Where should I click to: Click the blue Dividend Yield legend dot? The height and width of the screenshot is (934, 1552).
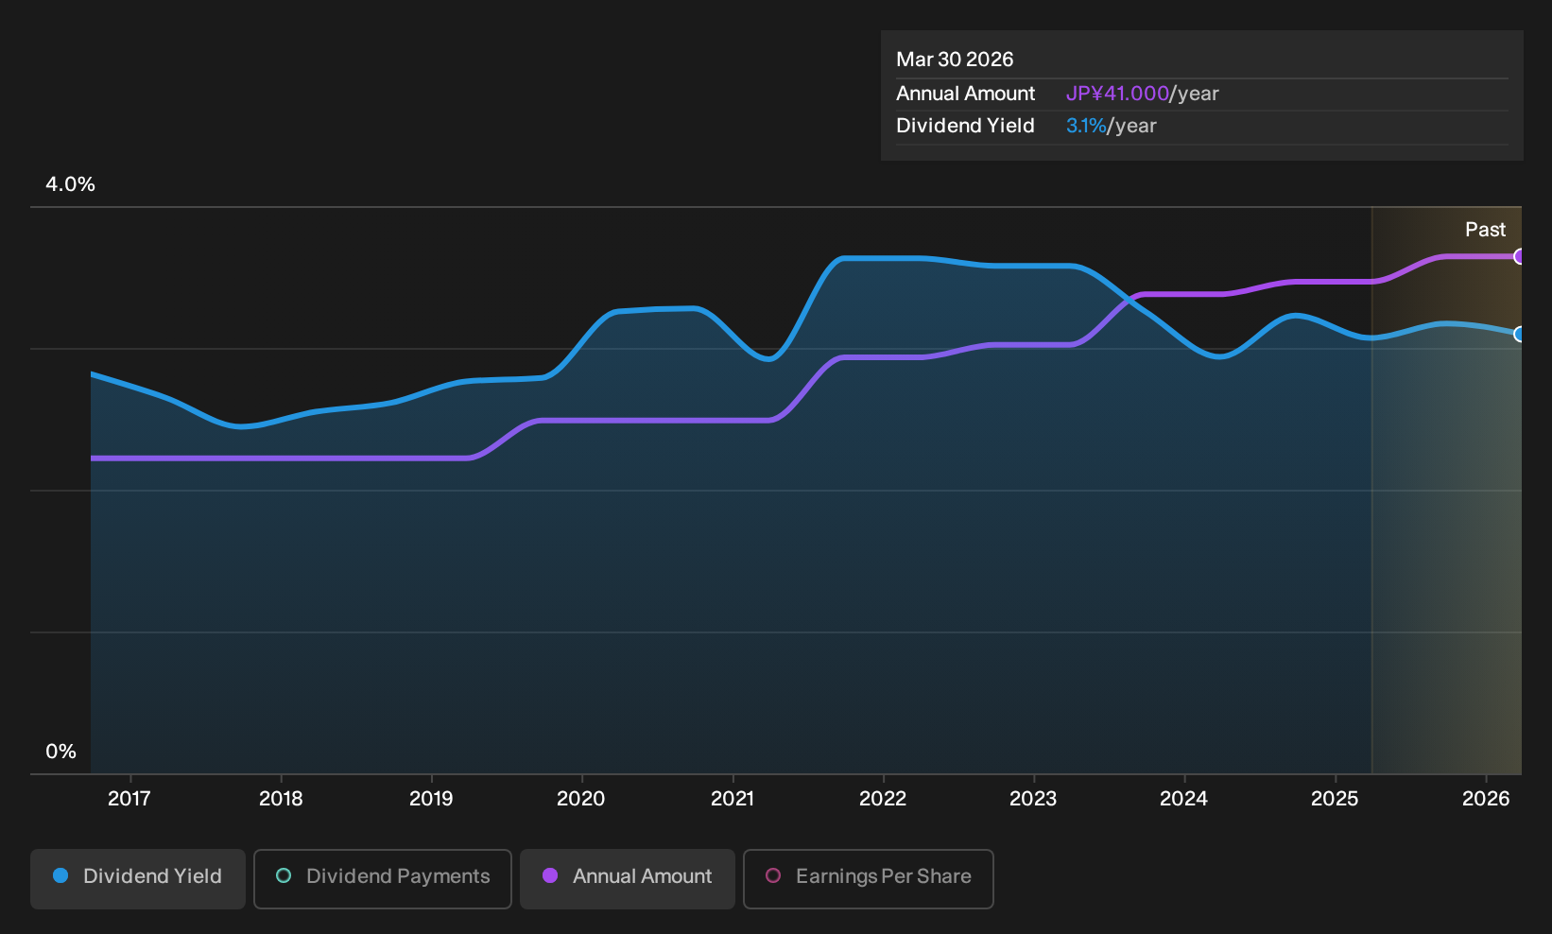point(60,876)
